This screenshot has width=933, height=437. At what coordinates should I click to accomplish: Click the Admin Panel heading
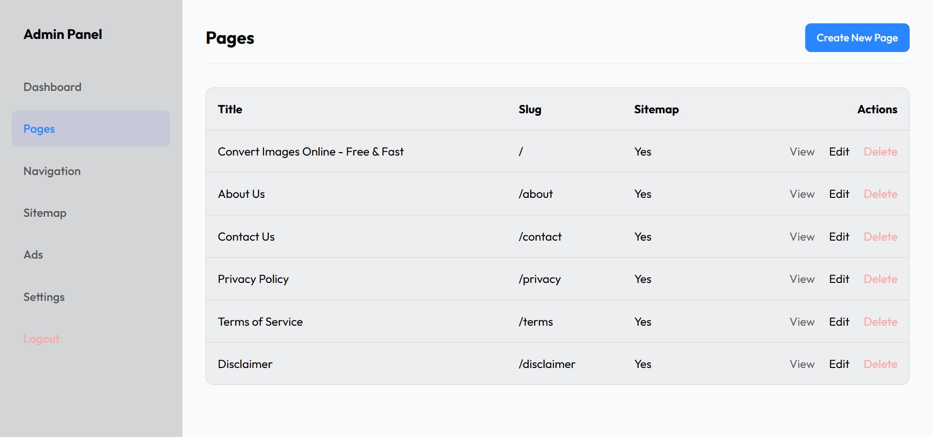click(x=63, y=35)
